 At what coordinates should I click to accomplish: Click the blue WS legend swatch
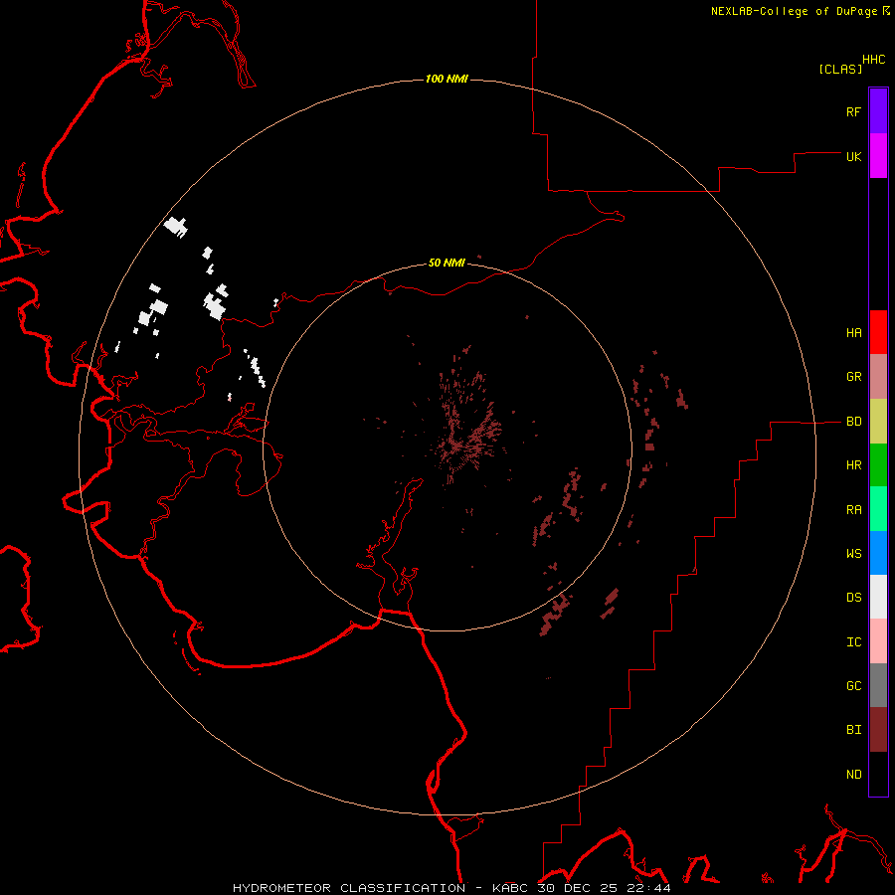click(x=878, y=553)
